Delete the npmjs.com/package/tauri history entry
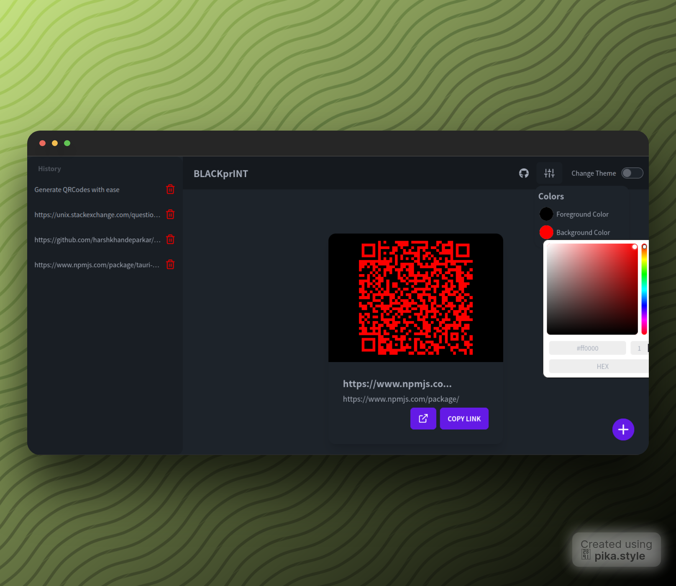Screen dimensions: 676x586 [170, 265]
